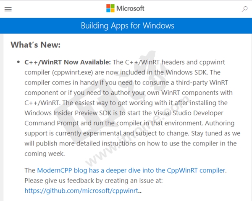Open the hamburger navigation menu
The height and width of the screenshot is (201, 252).
(8, 9)
